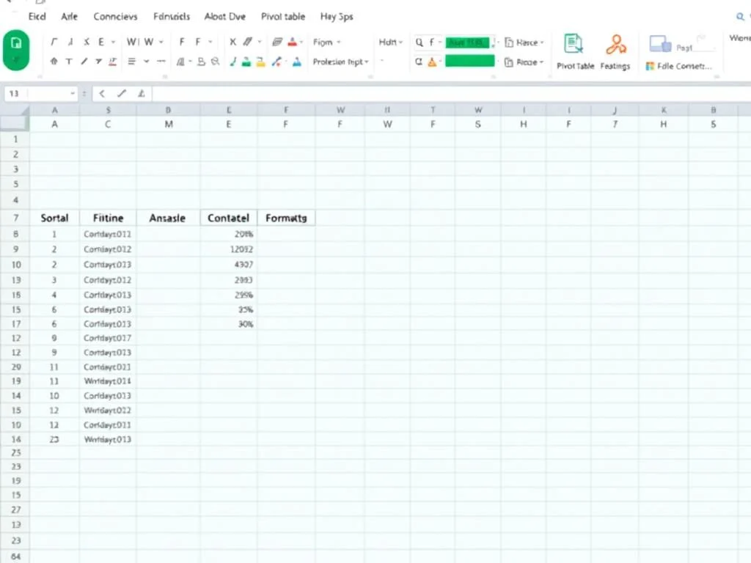This screenshot has width=751, height=563.
Task: Click the Fdle Consets button
Action: [x=678, y=66]
